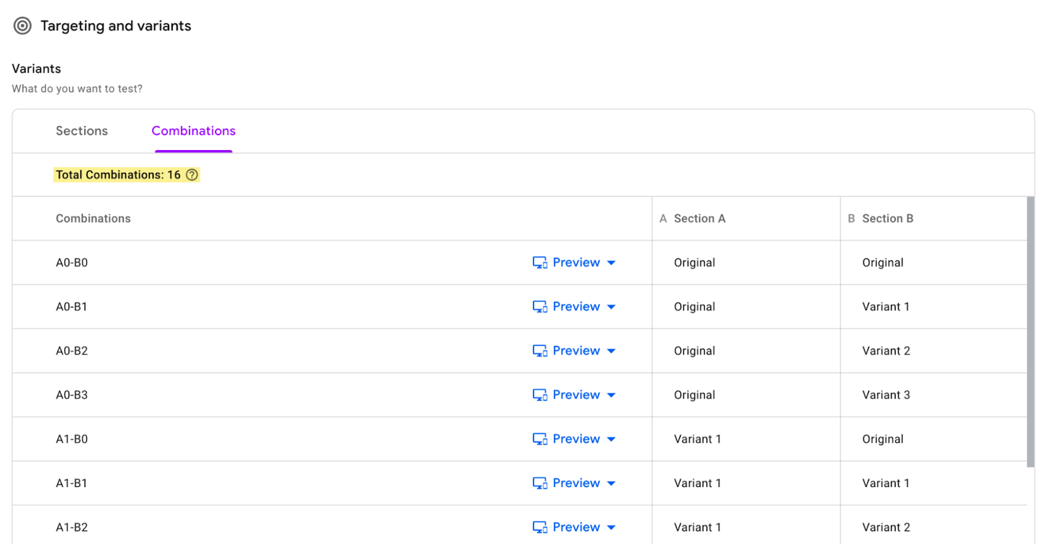Expand the Preview dropdown arrow for A1-B1
1045x545 pixels.
click(x=611, y=484)
